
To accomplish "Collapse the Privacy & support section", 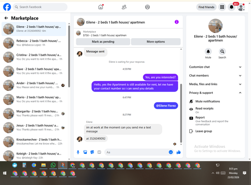I will [x=215, y=93].
